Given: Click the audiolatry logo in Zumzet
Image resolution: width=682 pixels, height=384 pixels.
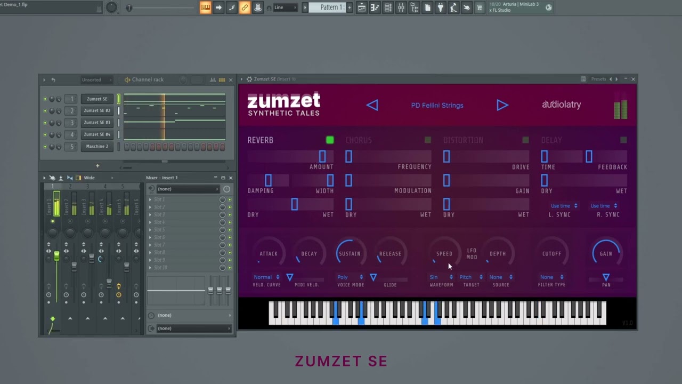Looking at the screenshot, I should [561, 105].
